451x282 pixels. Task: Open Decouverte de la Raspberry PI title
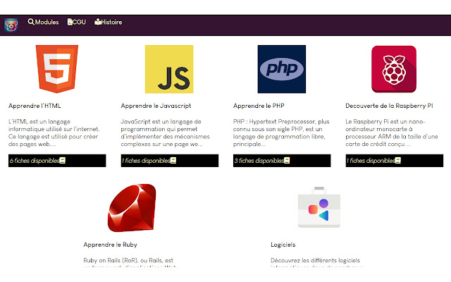[389, 106]
